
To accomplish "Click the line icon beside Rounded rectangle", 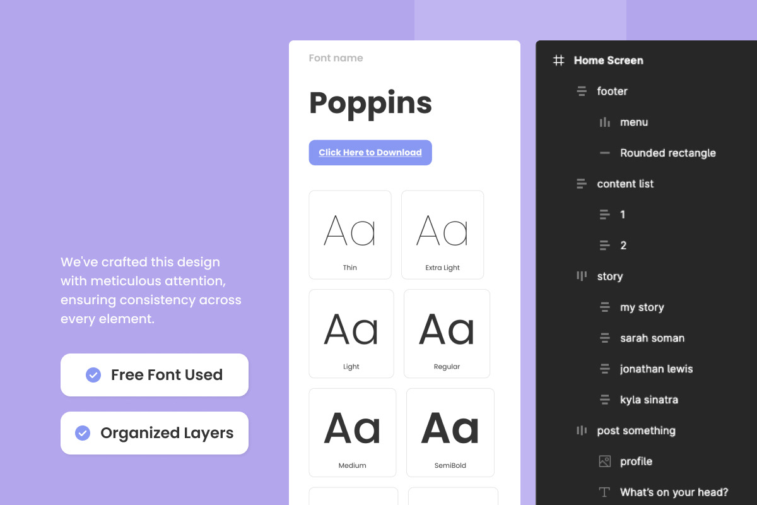I will click(x=605, y=153).
